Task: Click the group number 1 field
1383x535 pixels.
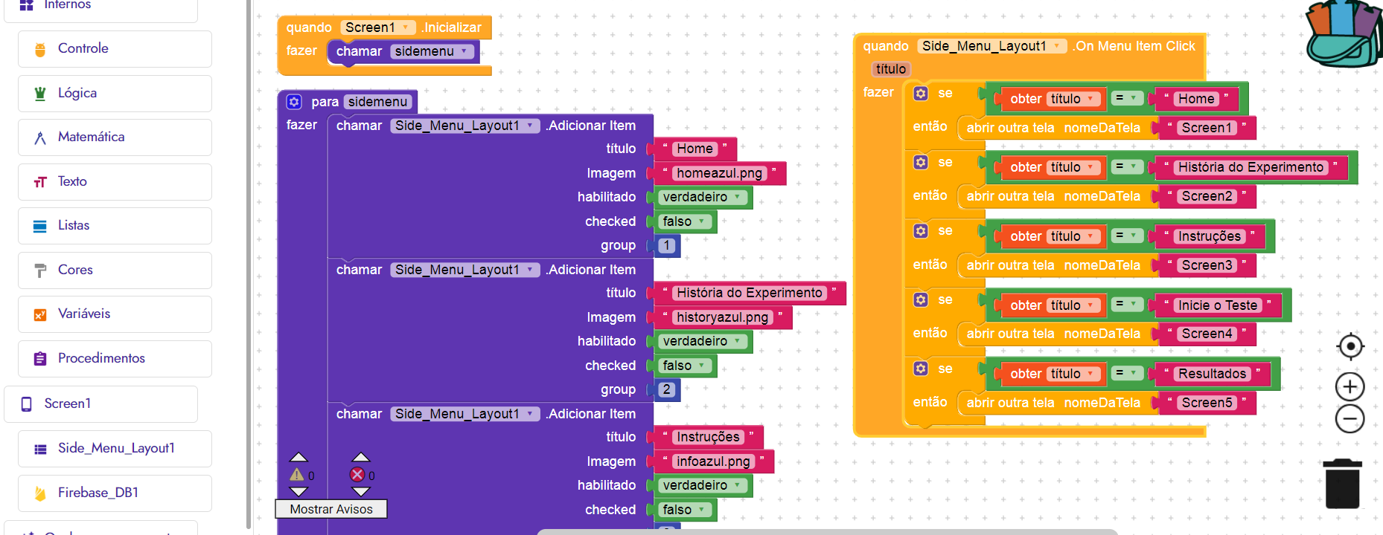Action: (667, 245)
